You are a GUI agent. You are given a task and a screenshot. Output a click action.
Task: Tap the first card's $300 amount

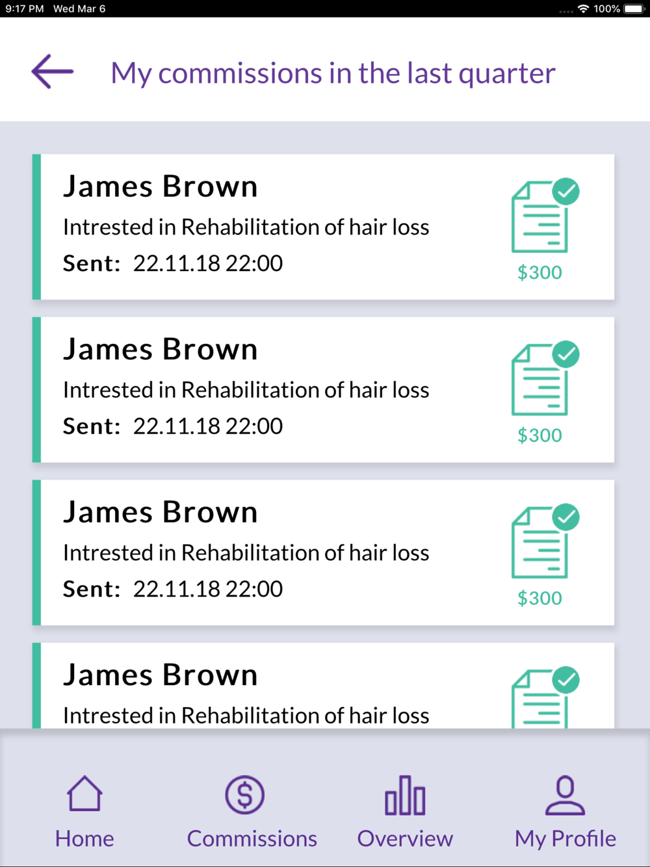point(539,272)
